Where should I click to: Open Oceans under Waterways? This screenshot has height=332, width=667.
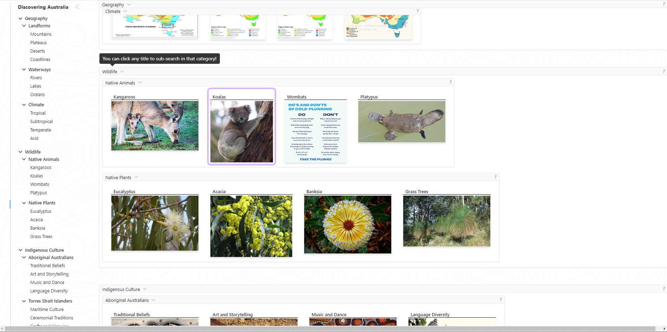(38, 94)
